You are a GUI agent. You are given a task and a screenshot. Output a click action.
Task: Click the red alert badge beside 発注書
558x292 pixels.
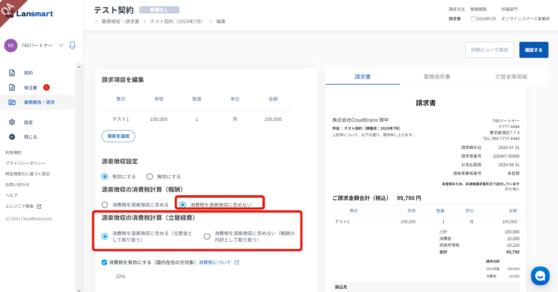(x=46, y=88)
